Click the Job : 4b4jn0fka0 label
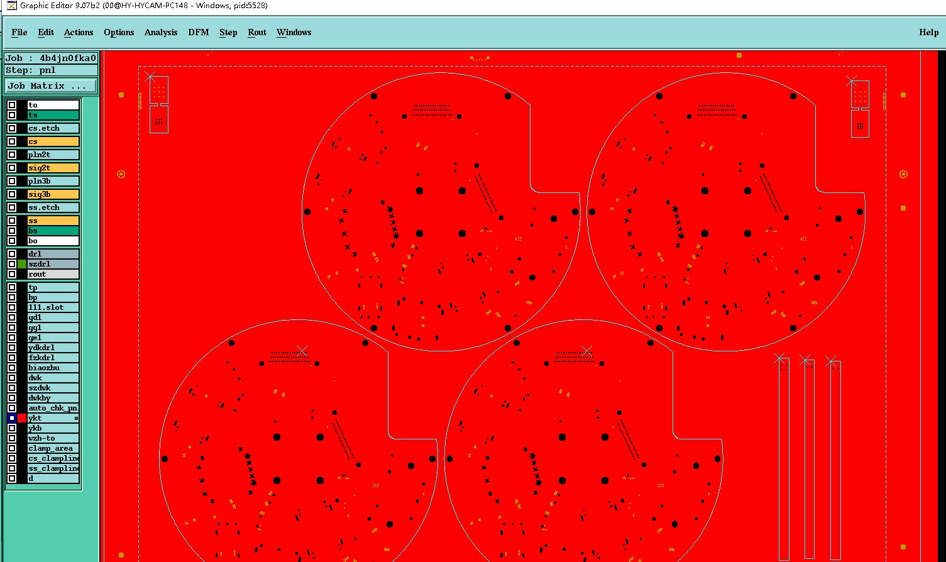Screen dimensions: 946x562 [51, 58]
